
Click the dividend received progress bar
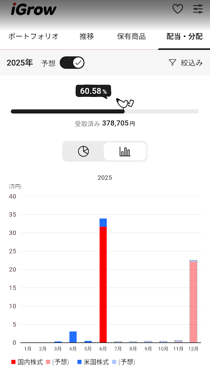(105, 112)
